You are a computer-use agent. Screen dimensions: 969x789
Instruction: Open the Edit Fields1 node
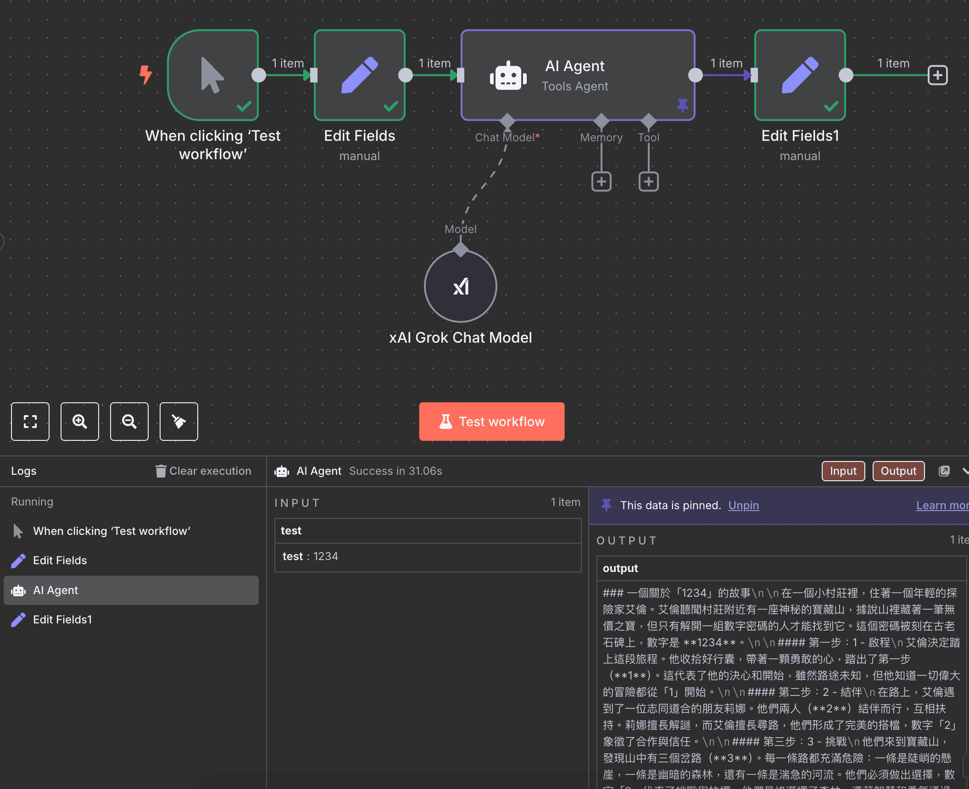point(800,75)
